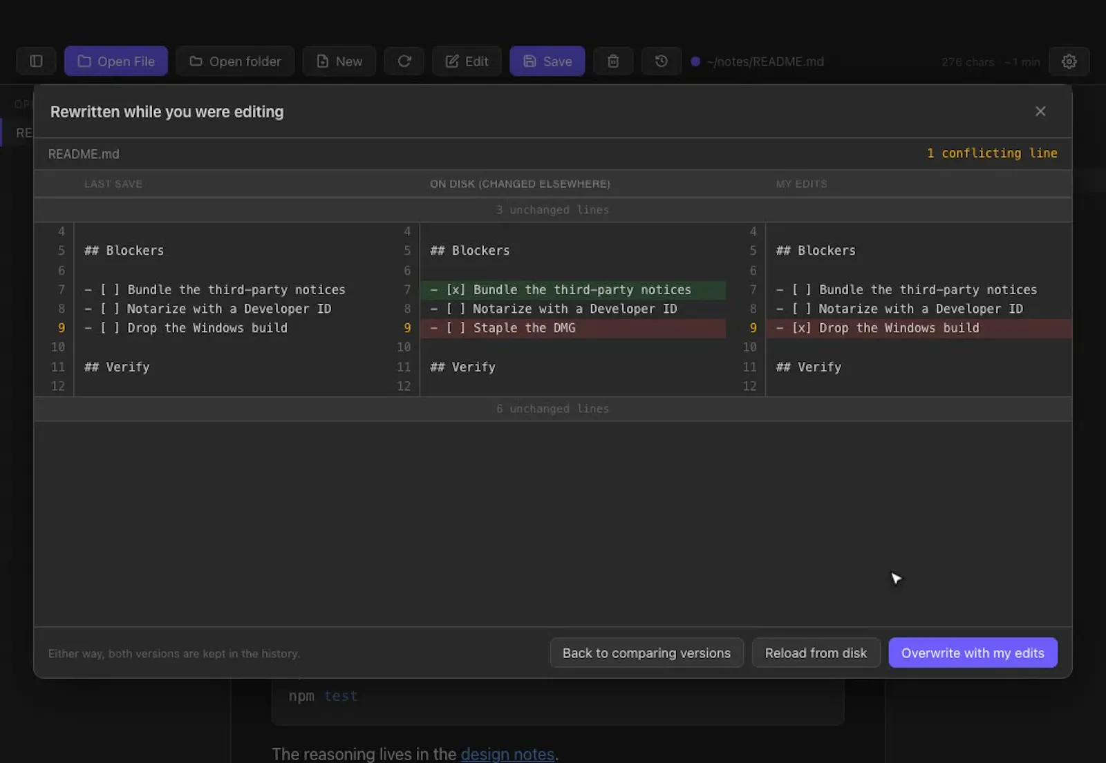Screen dimensions: 1106x763
Task: Switch to Edit mode
Action: pyautogui.click(x=467, y=61)
